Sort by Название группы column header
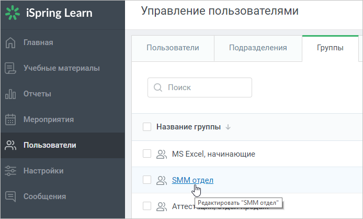 click(188, 127)
